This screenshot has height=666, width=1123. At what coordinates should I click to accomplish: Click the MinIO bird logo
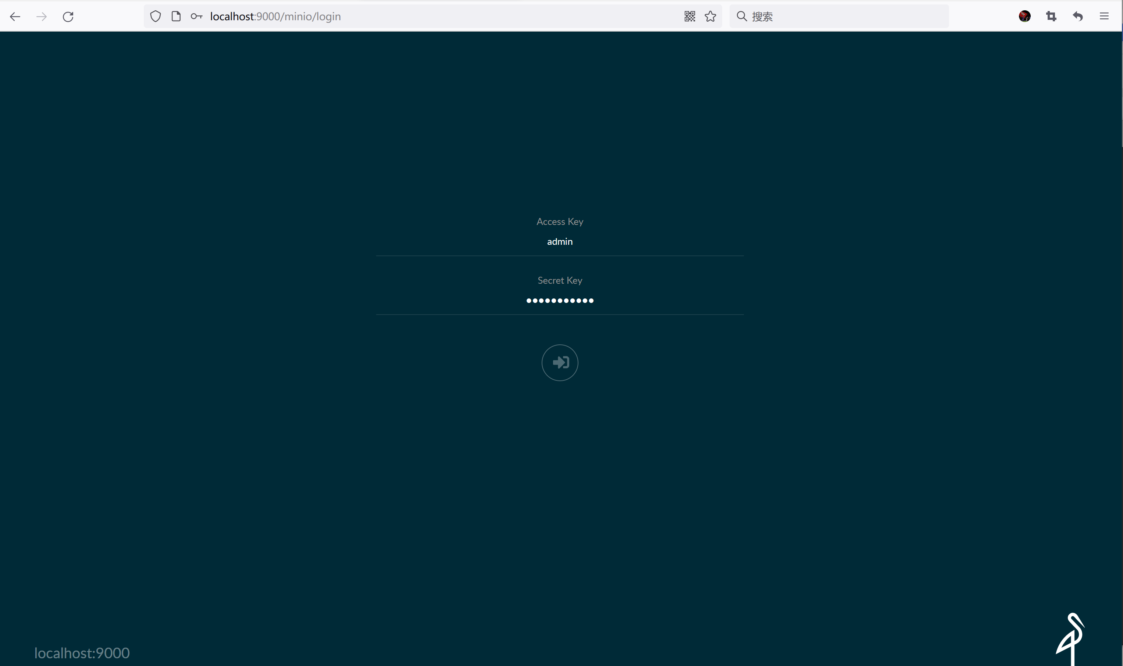click(x=1070, y=639)
